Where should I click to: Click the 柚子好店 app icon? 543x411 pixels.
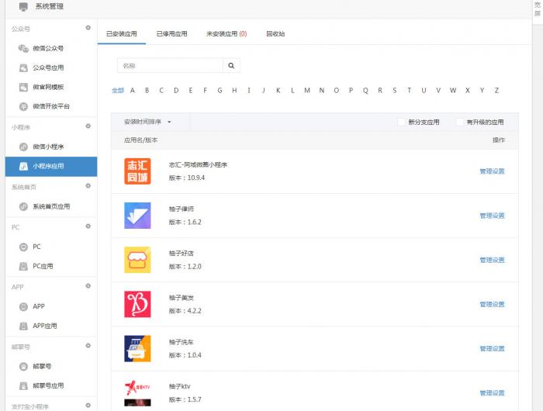(137, 260)
